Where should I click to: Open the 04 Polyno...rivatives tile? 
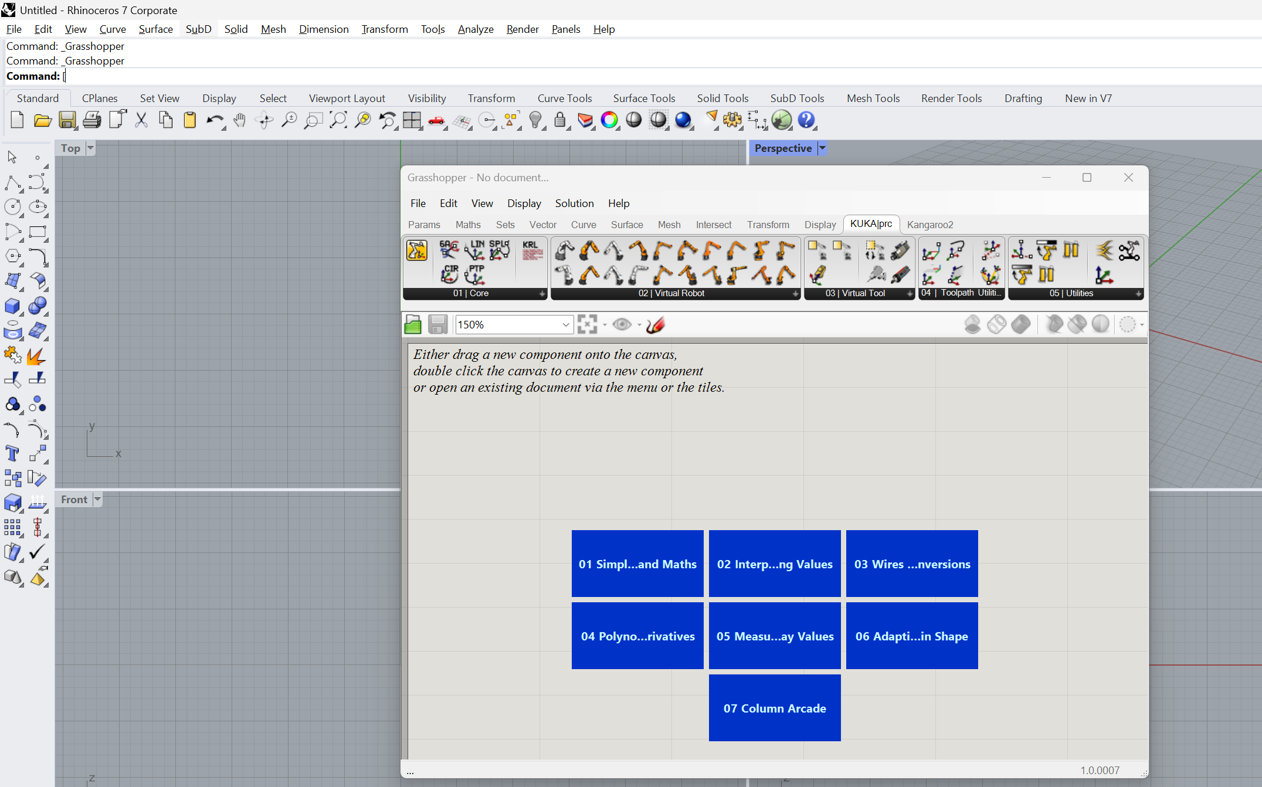[637, 636]
